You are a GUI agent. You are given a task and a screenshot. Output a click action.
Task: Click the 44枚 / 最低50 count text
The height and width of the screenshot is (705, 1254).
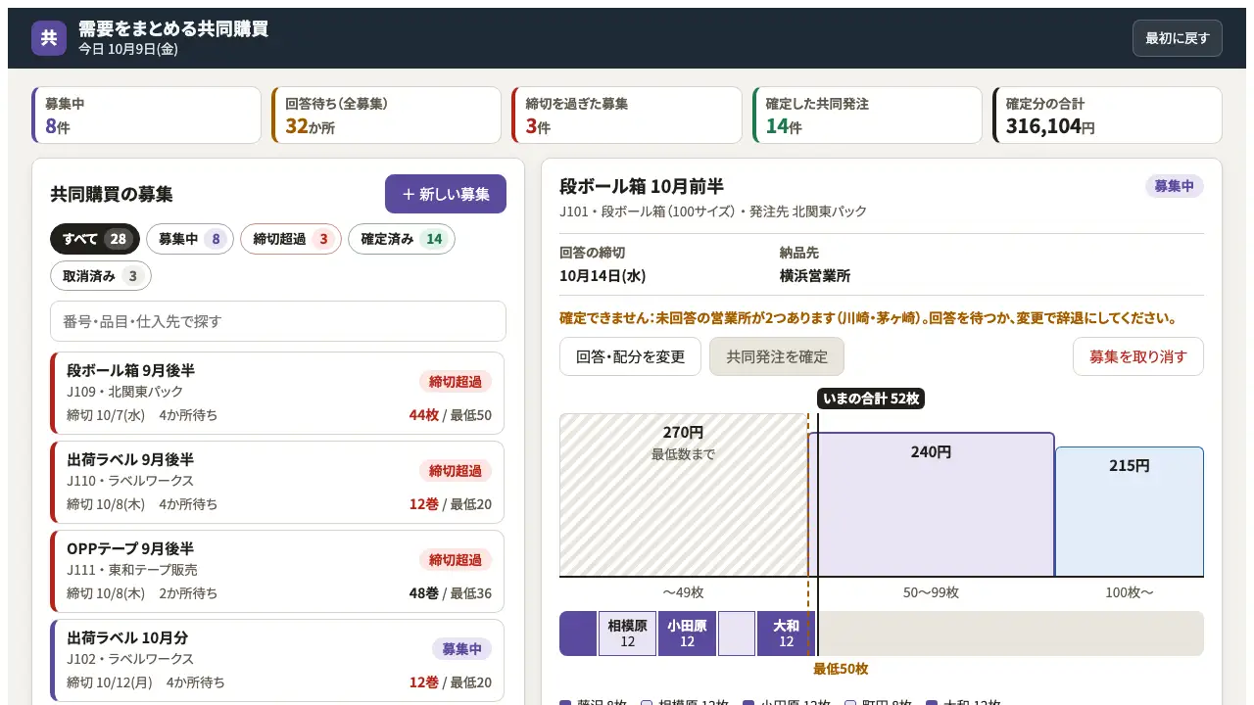coord(451,415)
